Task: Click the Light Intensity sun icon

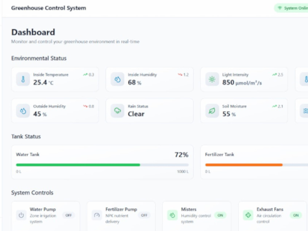Action: 212,79
